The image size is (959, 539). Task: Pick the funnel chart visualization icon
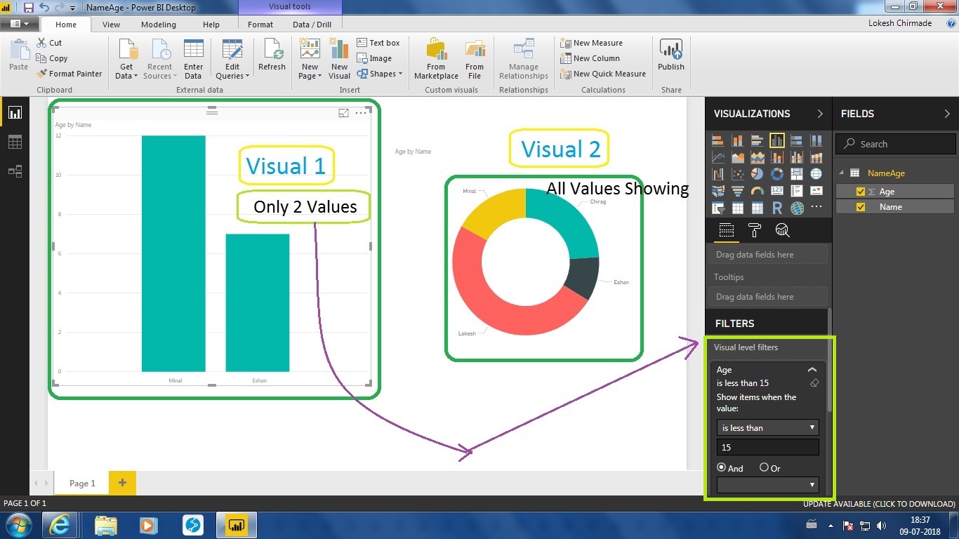click(x=738, y=191)
